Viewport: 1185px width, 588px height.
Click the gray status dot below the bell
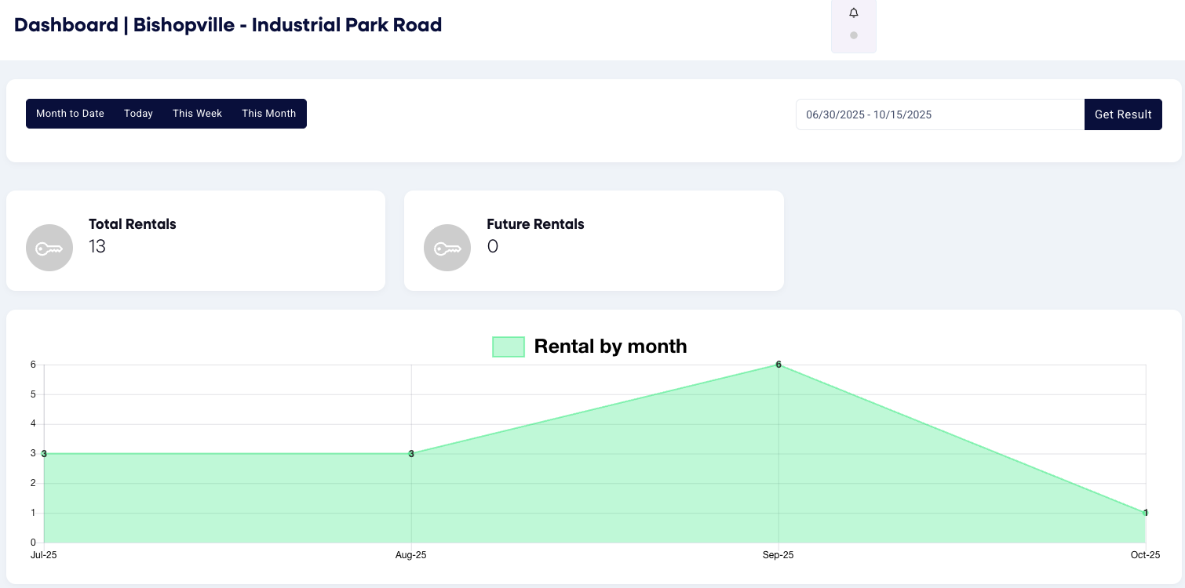point(854,35)
